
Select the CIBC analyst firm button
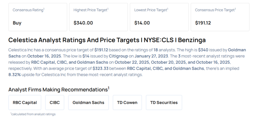[x=55, y=102]
